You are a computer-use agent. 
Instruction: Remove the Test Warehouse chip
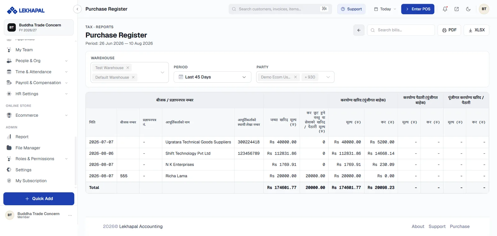pyautogui.click(x=128, y=68)
